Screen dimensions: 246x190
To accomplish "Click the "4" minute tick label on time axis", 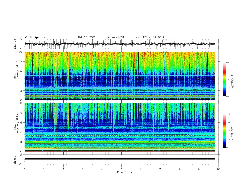I will tap(102, 169).
